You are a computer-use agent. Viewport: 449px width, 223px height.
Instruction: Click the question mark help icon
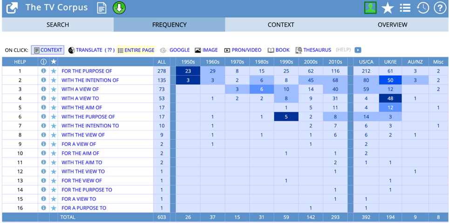pyautogui.click(x=440, y=8)
